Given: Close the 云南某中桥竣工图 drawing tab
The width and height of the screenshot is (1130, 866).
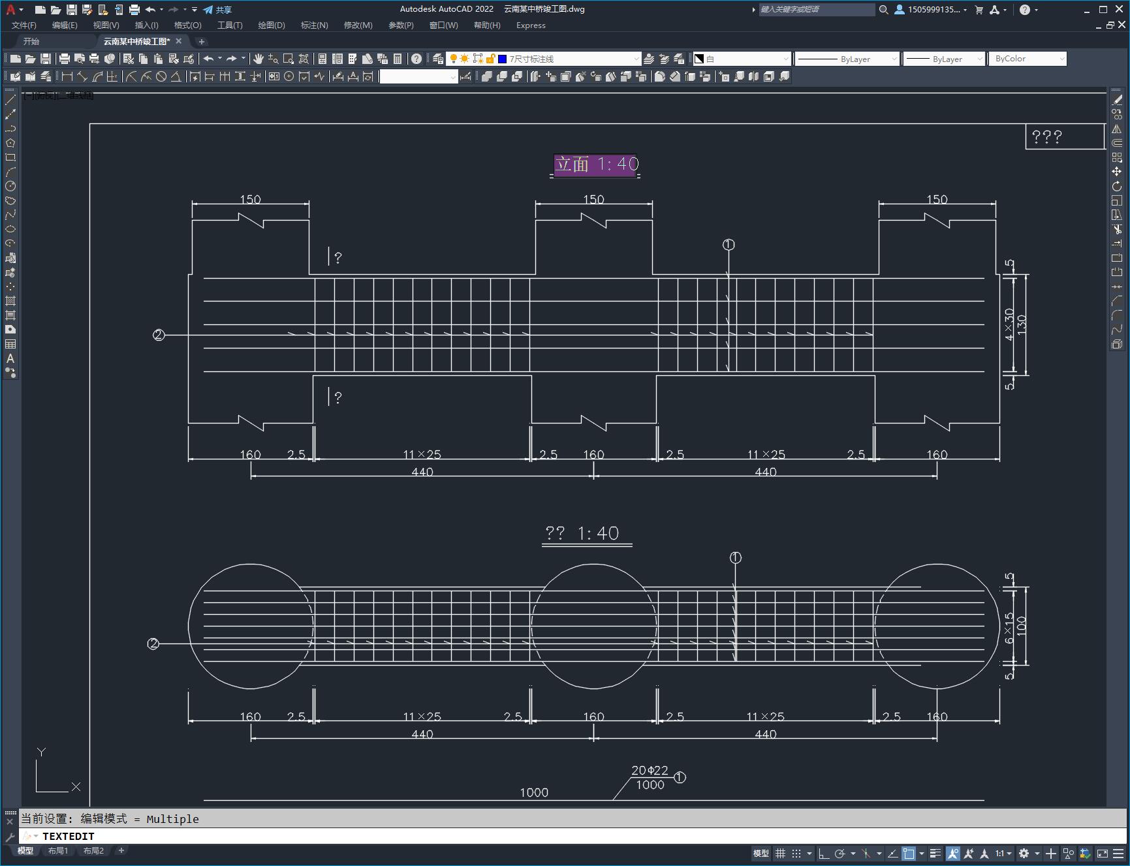Looking at the screenshot, I should tap(179, 41).
